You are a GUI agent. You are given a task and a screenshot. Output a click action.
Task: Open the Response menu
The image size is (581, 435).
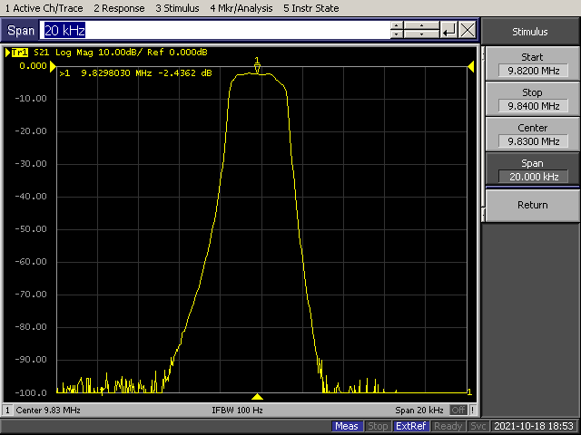(x=119, y=8)
